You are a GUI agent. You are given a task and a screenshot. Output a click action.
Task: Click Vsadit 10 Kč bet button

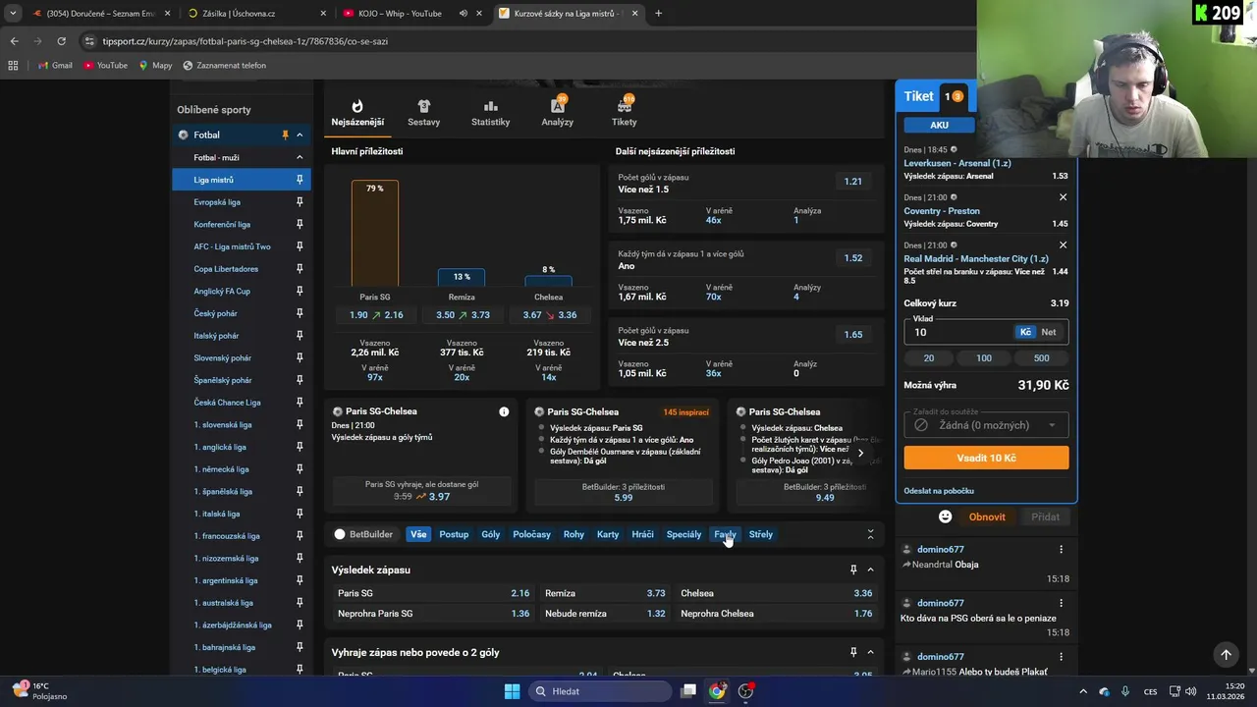(x=986, y=458)
